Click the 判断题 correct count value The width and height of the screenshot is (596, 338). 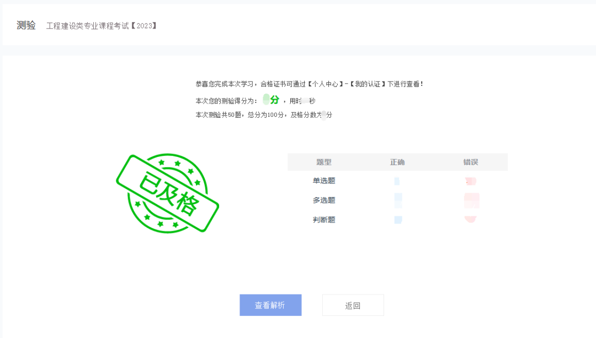pyautogui.click(x=399, y=219)
